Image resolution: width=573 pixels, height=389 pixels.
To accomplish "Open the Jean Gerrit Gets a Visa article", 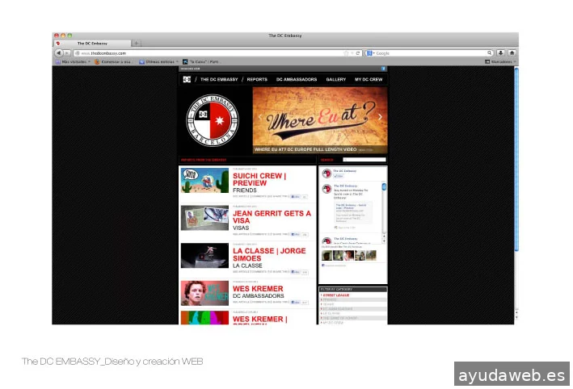I will pyautogui.click(x=272, y=213).
